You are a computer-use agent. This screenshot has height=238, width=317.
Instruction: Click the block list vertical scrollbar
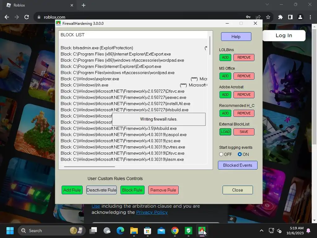210,46
